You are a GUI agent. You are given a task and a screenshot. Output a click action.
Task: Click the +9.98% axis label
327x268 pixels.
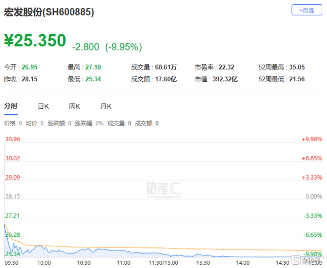coord(312,139)
